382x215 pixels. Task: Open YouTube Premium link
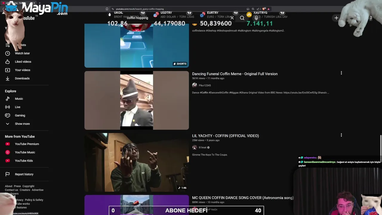tap(27, 144)
